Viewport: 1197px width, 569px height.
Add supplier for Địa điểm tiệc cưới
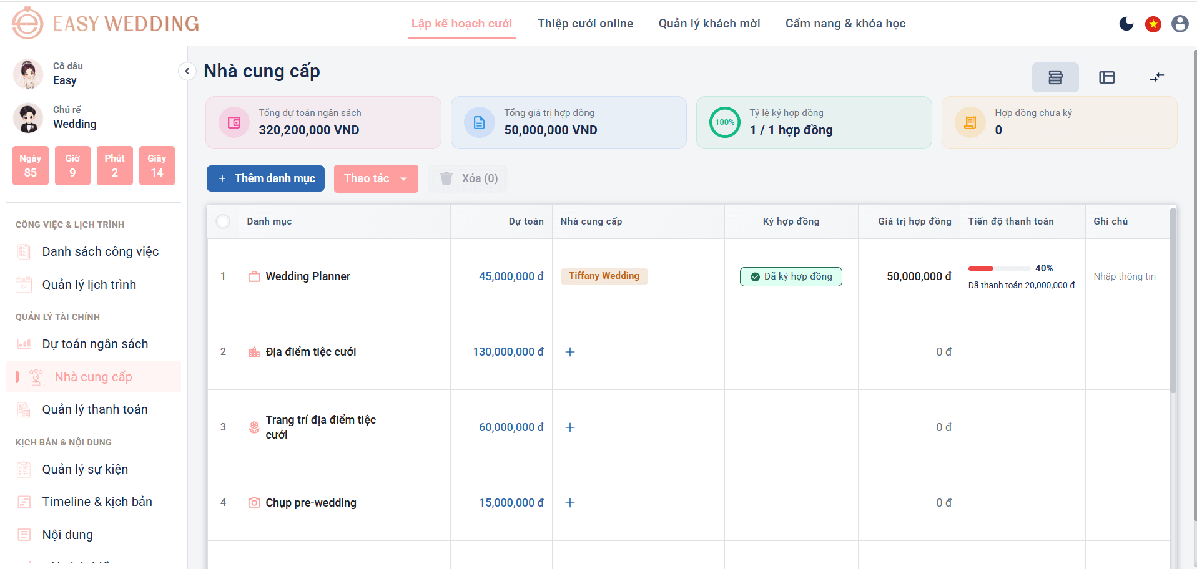[x=570, y=352]
